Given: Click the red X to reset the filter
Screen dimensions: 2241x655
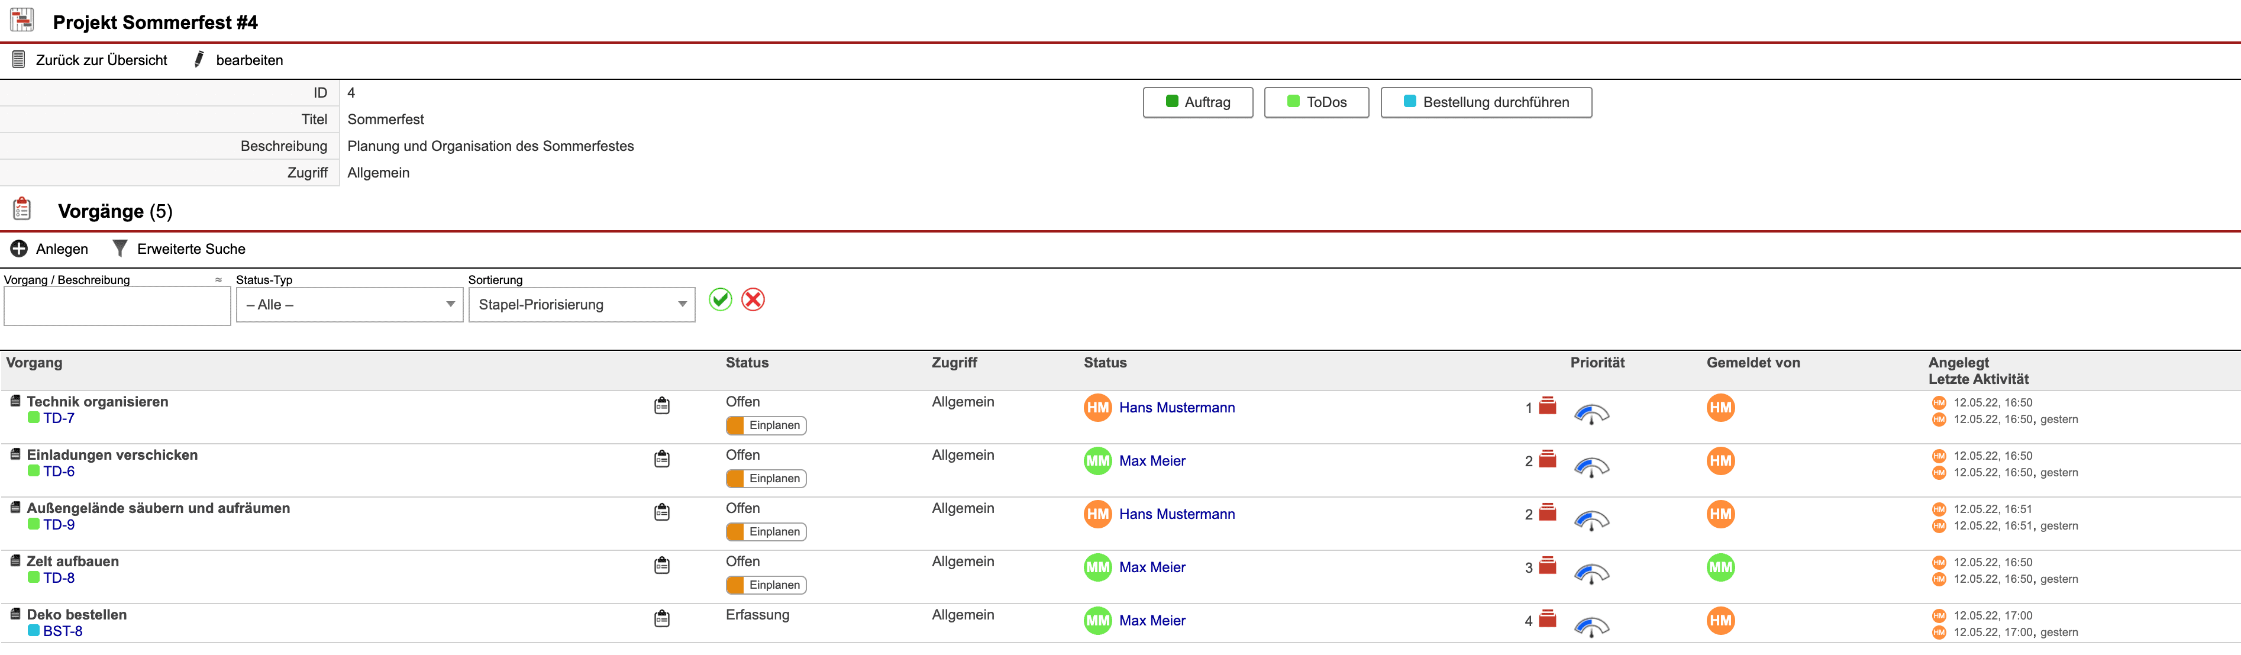Looking at the screenshot, I should [753, 299].
